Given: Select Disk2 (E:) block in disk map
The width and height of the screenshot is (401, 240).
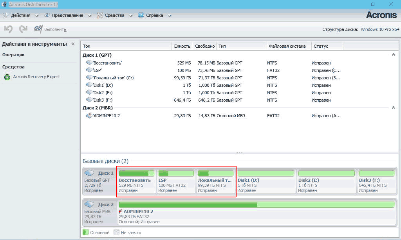Looking at the screenshot, I should (x=327, y=181).
